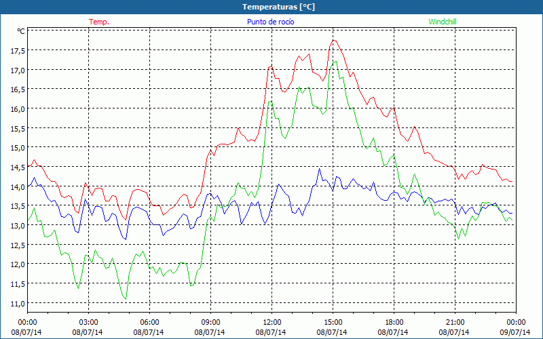Click the 13,0 y-axis value

[18, 226]
